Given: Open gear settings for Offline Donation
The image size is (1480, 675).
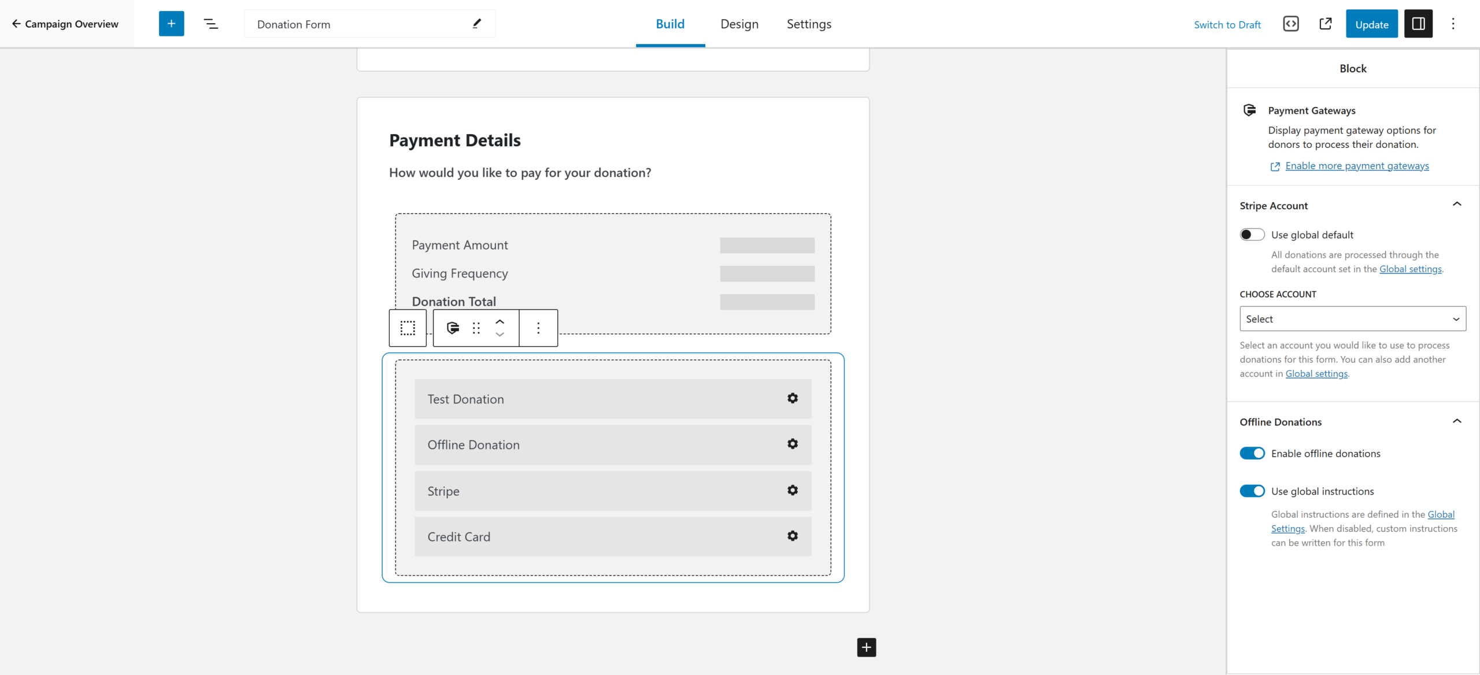Looking at the screenshot, I should (x=793, y=444).
